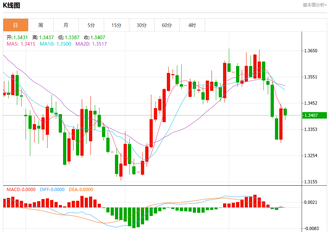
Task: Click the MACD indicator label
Action: 21,190
